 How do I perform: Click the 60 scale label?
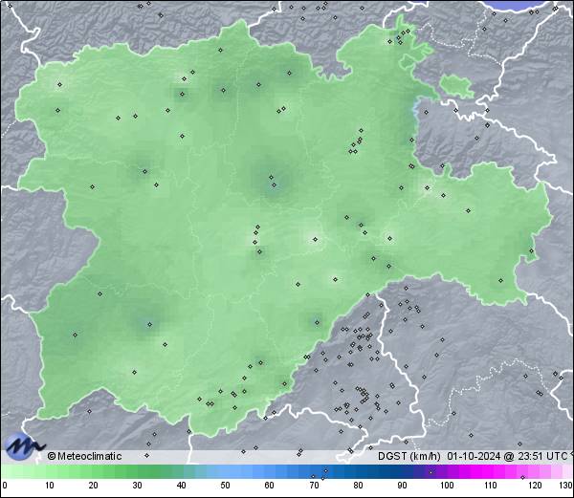270,486
